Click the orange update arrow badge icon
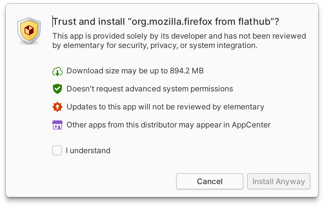The image size is (324, 206). tap(57, 107)
